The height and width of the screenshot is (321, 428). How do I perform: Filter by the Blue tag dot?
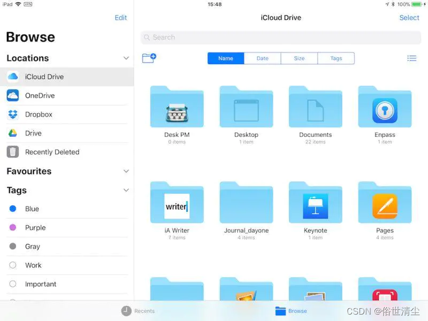[x=13, y=209]
